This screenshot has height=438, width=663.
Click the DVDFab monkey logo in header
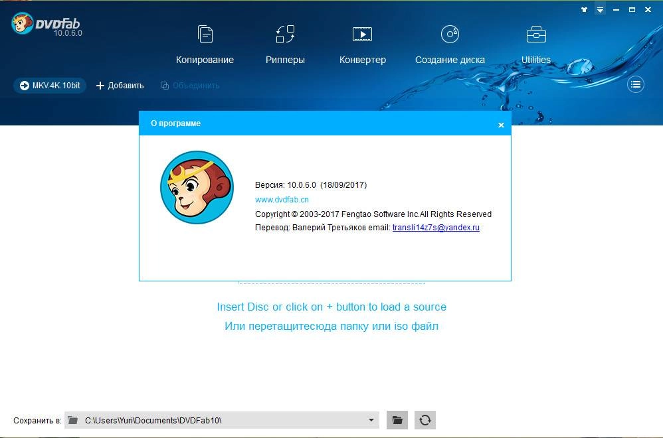pos(22,23)
